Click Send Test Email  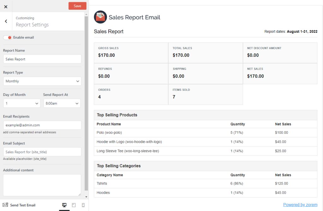pyautogui.click(x=23, y=205)
